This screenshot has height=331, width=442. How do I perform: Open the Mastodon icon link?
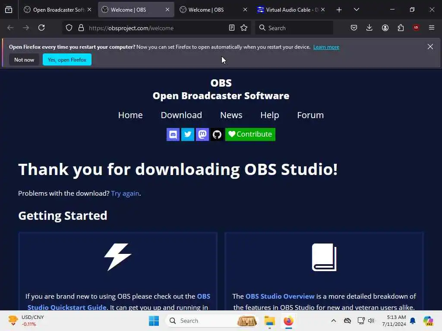tap(202, 134)
